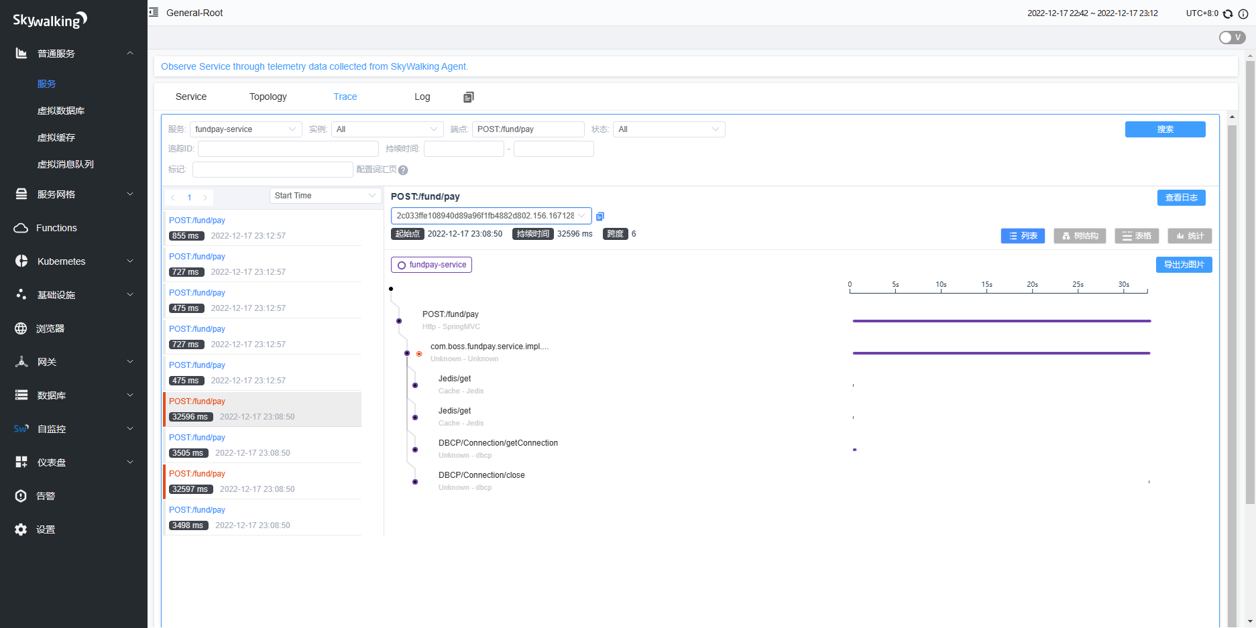
Task: Switch to the Topology tab
Action: click(268, 97)
